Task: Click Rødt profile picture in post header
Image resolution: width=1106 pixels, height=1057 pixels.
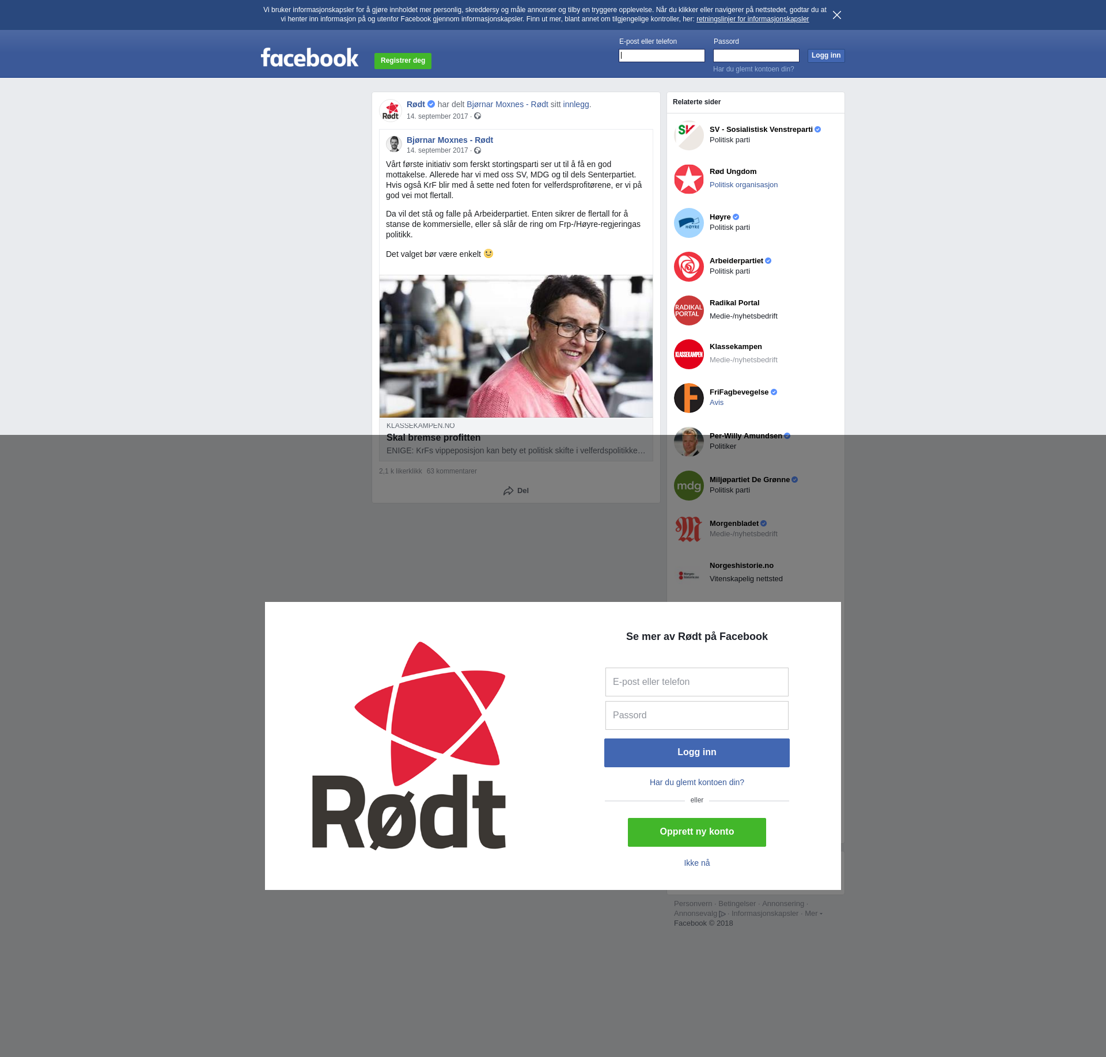Action: [391, 110]
